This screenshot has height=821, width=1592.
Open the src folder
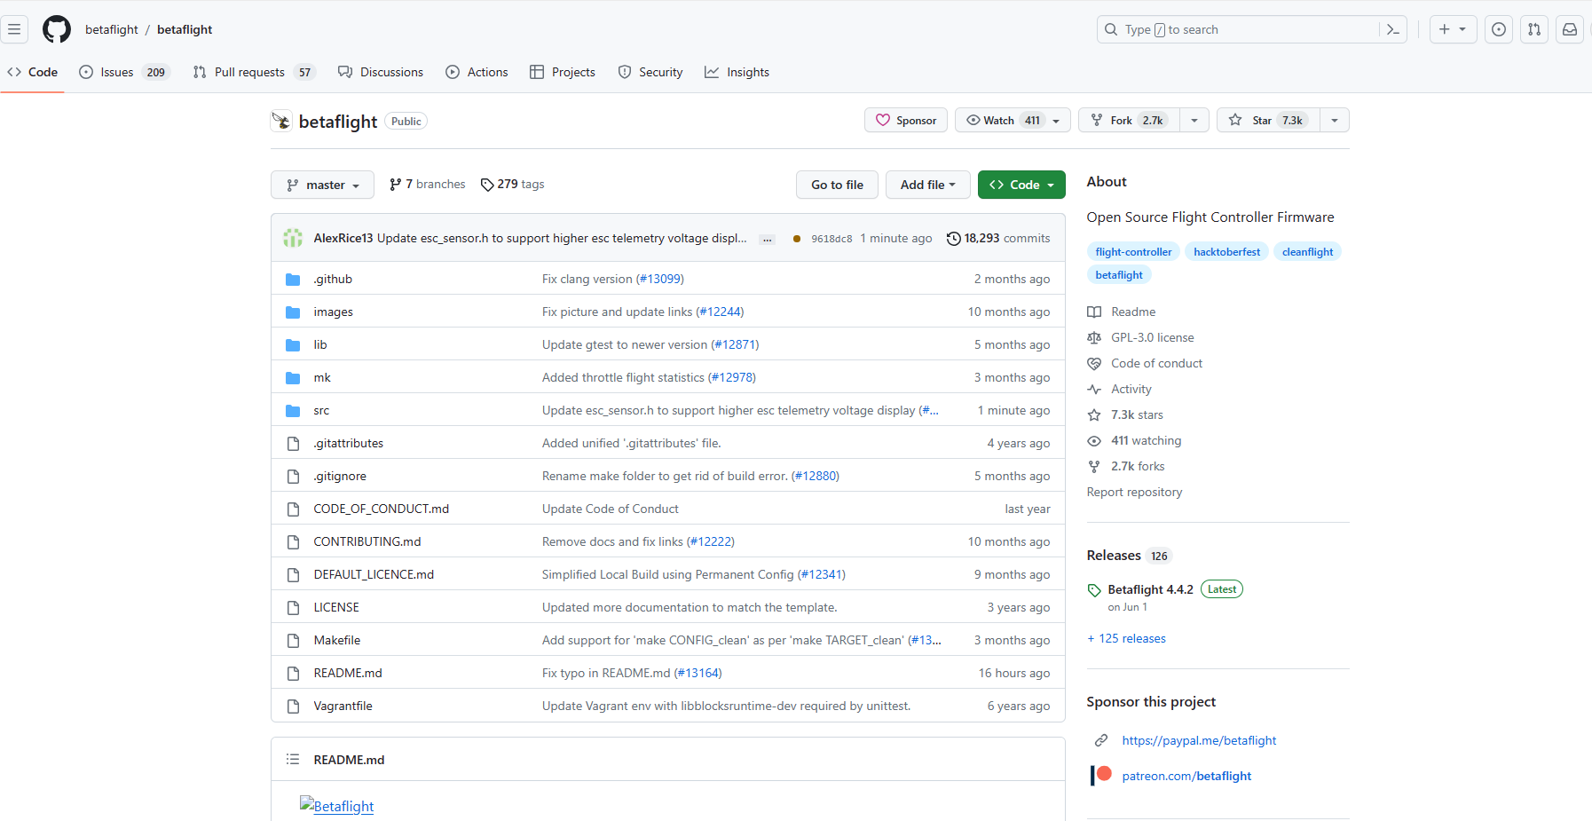click(321, 410)
